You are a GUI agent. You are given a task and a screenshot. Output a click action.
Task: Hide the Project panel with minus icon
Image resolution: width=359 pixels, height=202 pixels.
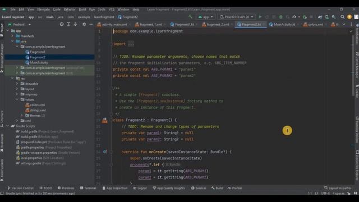91,24
